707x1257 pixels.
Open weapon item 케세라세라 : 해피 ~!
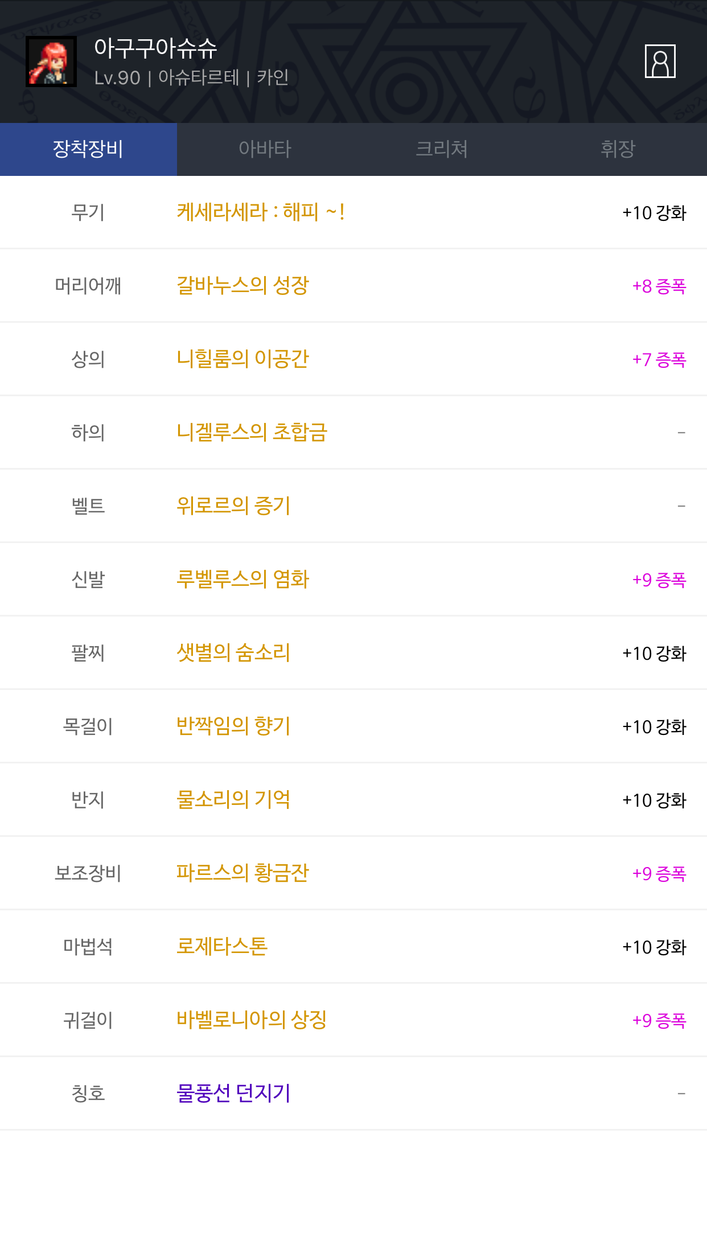tap(261, 212)
